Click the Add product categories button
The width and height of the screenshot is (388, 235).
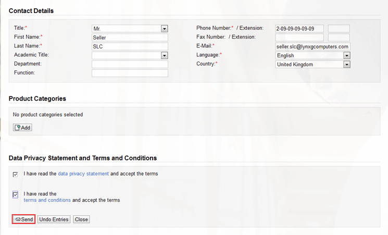(x=22, y=127)
